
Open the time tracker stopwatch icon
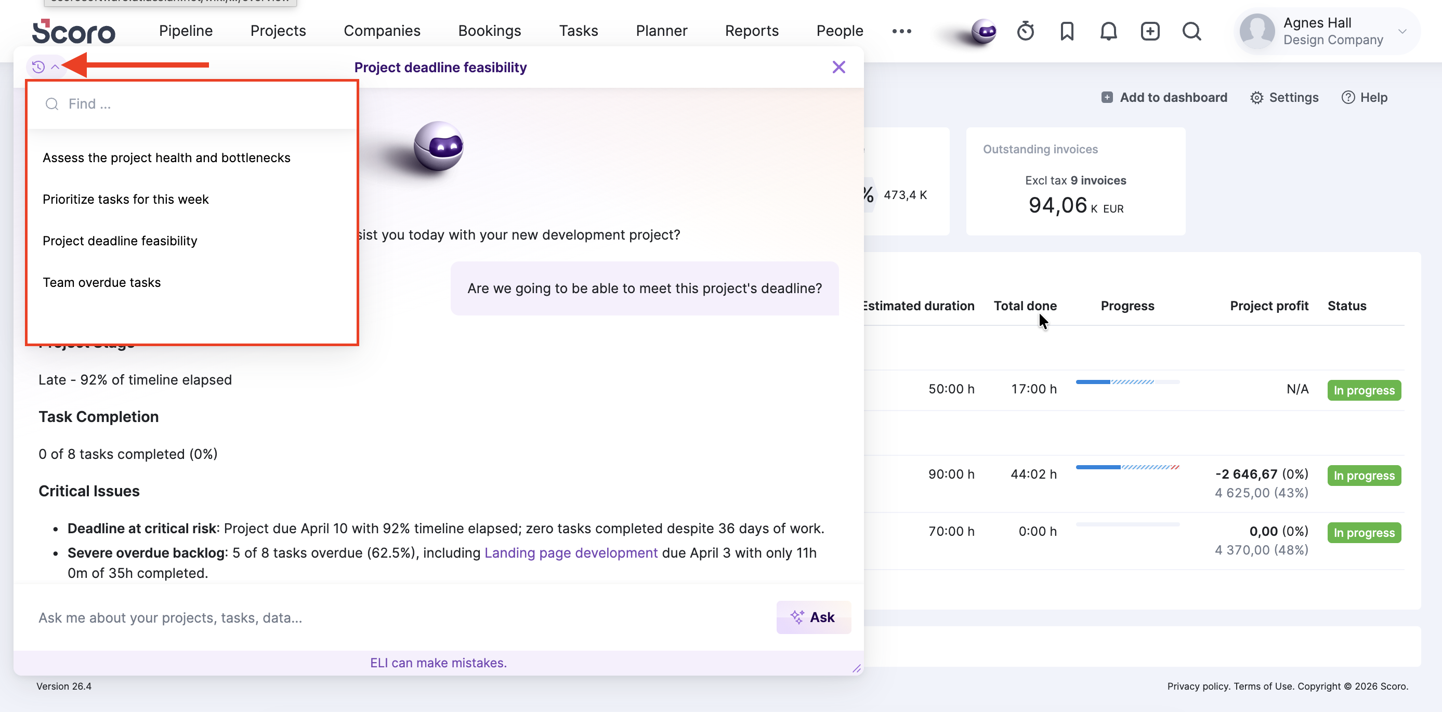(x=1025, y=31)
